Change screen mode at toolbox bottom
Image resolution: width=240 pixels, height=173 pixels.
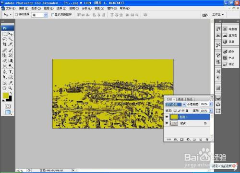[8, 112]
